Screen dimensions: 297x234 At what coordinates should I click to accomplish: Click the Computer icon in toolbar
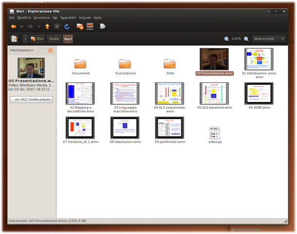tap(90, 26)
